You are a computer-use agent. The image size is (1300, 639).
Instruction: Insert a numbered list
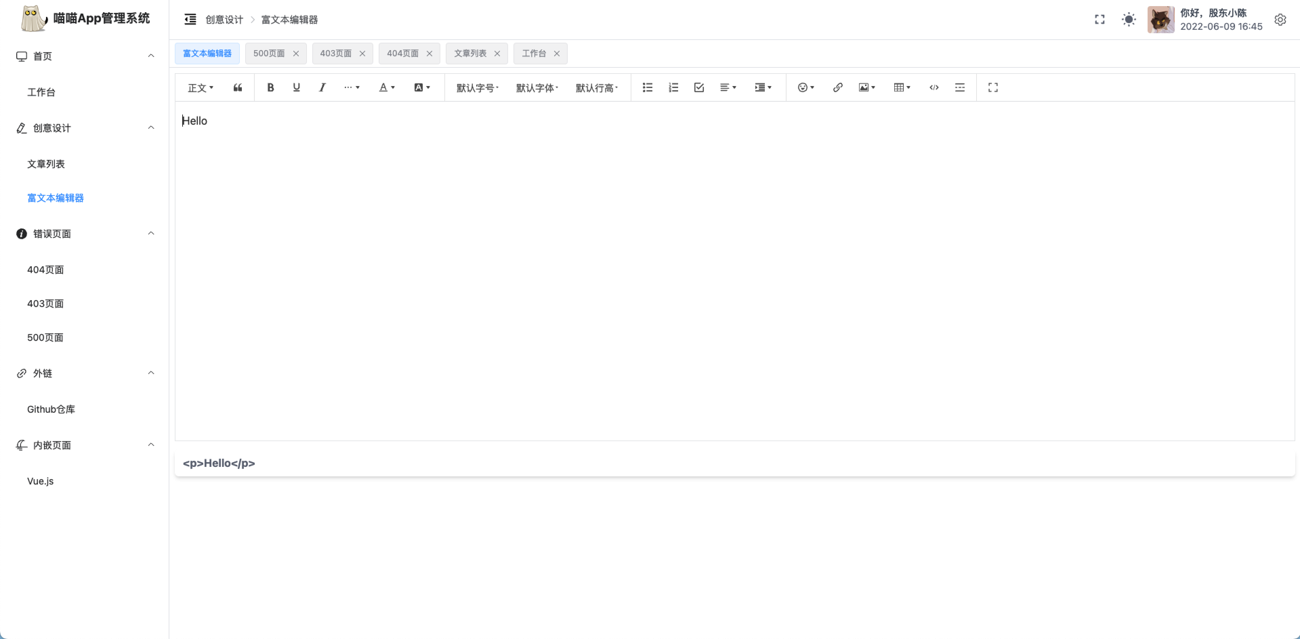coord(673,87)
